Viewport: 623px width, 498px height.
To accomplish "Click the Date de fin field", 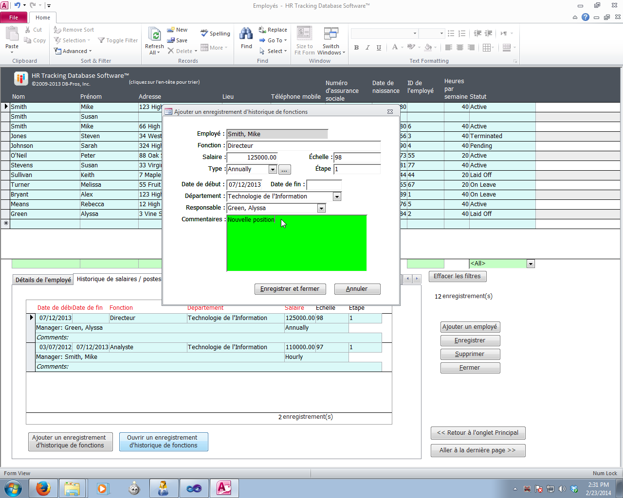I will coord(324,185).
